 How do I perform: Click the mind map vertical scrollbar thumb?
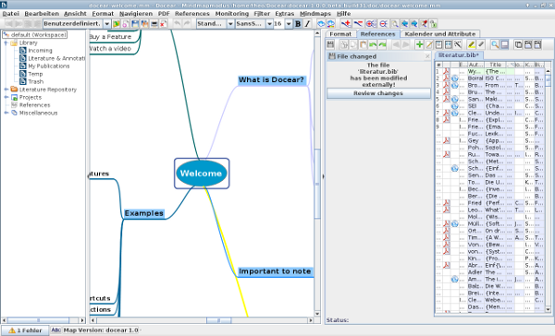[x=317, y=184]
